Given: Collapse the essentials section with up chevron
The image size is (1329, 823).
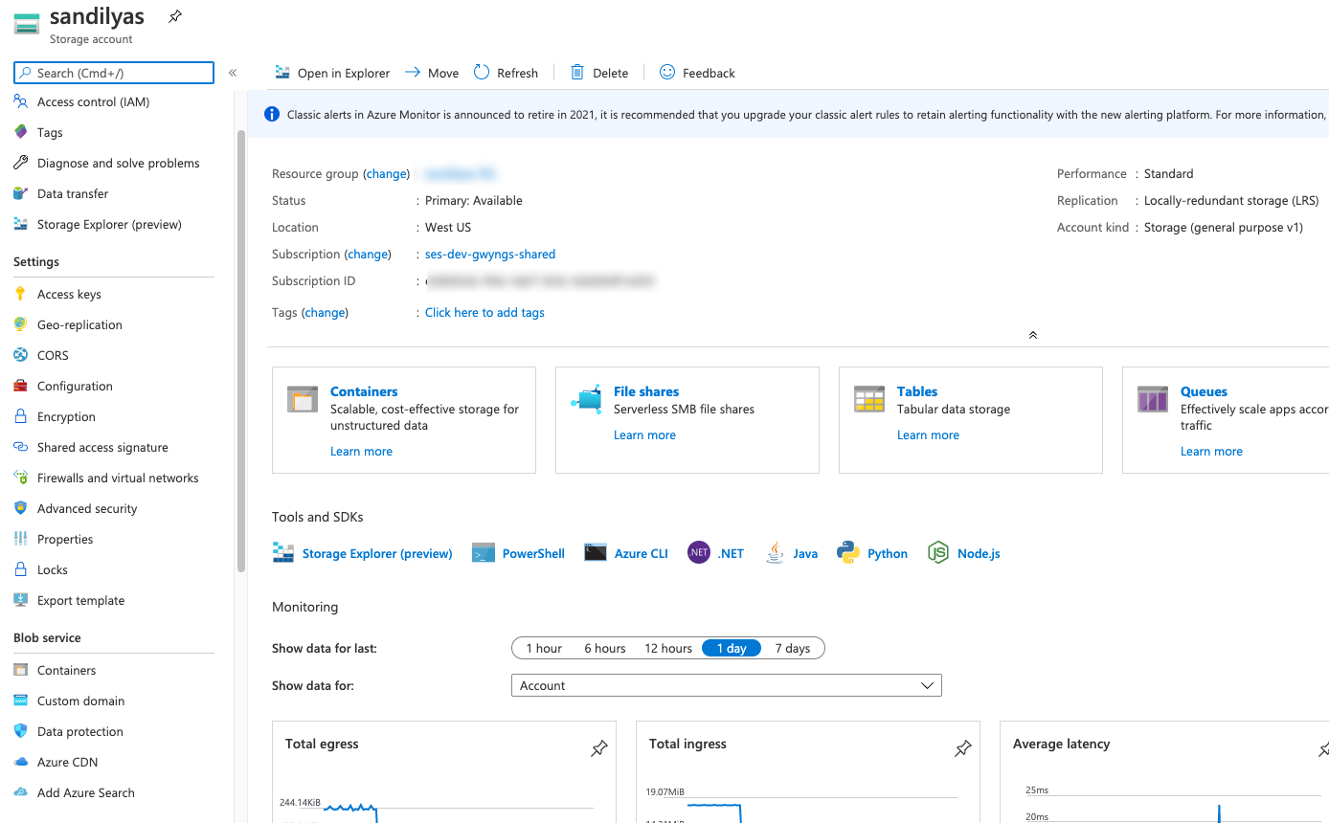Looking at the screenshot, I should tap(1032, 335).
